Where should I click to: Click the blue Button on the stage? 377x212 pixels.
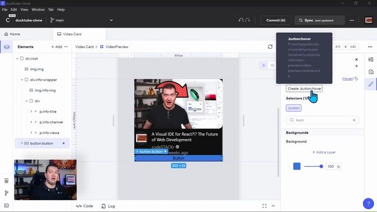tap(178, 158)
